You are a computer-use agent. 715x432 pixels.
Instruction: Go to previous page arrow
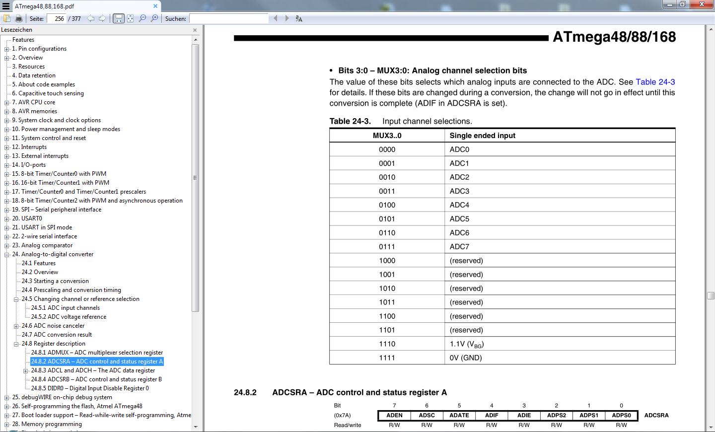pyautogui.click(x=91, y=18)
